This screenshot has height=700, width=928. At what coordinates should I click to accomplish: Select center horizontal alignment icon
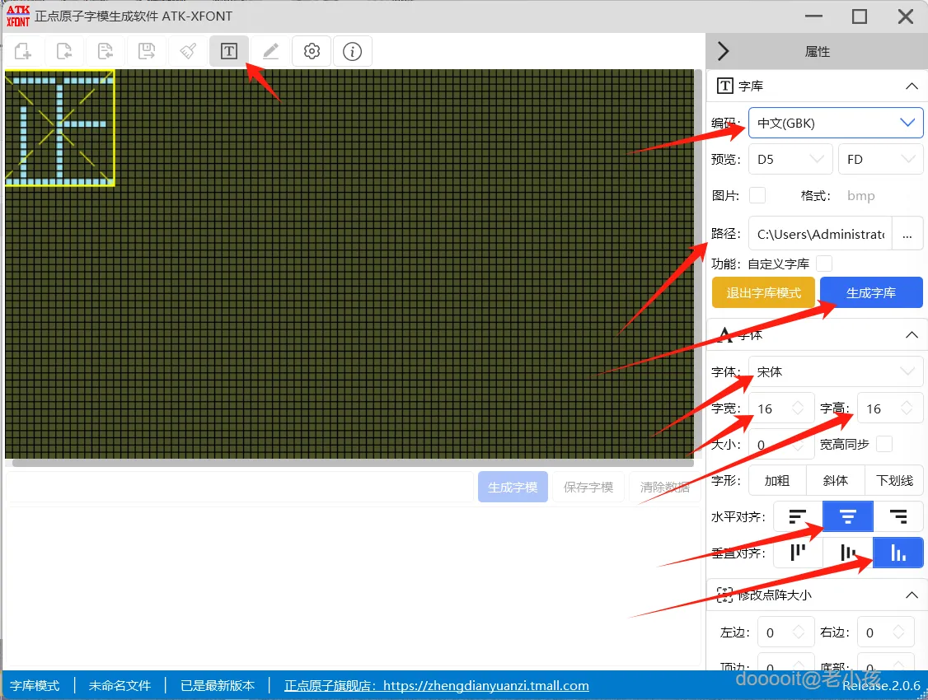tap(847, 516)
